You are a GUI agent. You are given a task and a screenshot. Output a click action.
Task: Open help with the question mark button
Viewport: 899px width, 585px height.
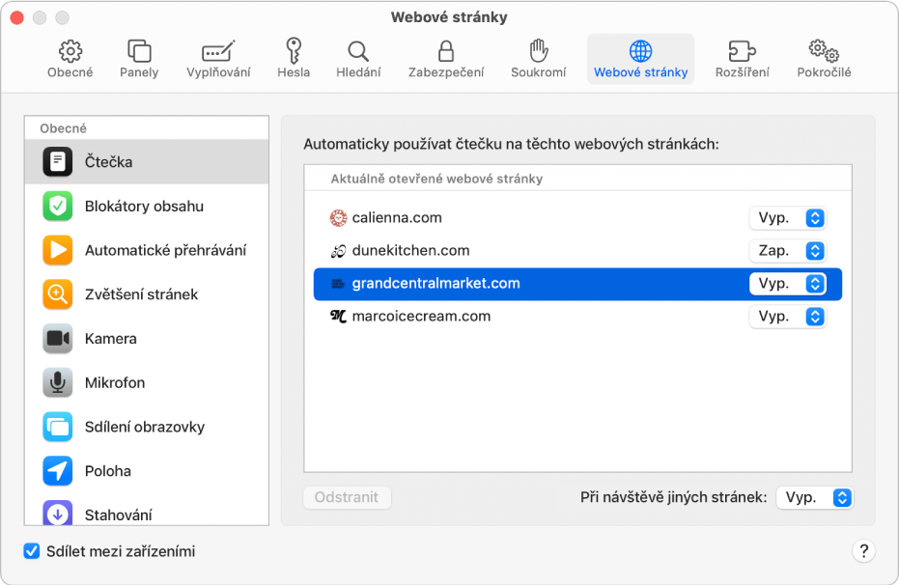point(863,551)
